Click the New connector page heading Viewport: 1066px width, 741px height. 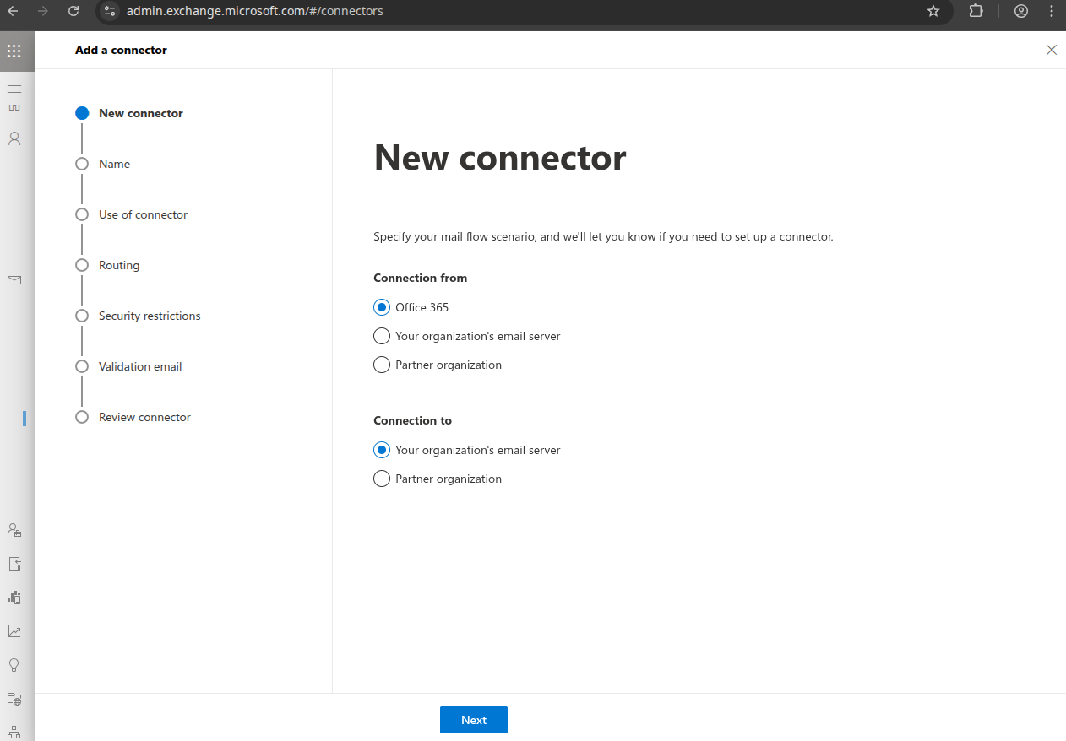click(500, 157)
